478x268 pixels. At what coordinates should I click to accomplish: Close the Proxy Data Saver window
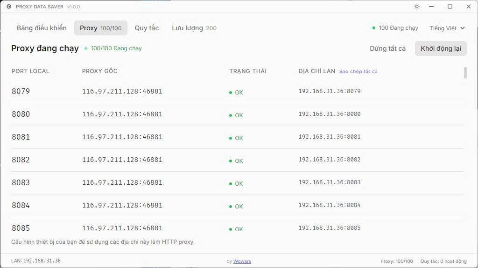[x=469, y=7]
